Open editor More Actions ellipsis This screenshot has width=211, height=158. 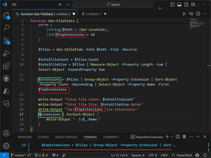tap(205, 14)
